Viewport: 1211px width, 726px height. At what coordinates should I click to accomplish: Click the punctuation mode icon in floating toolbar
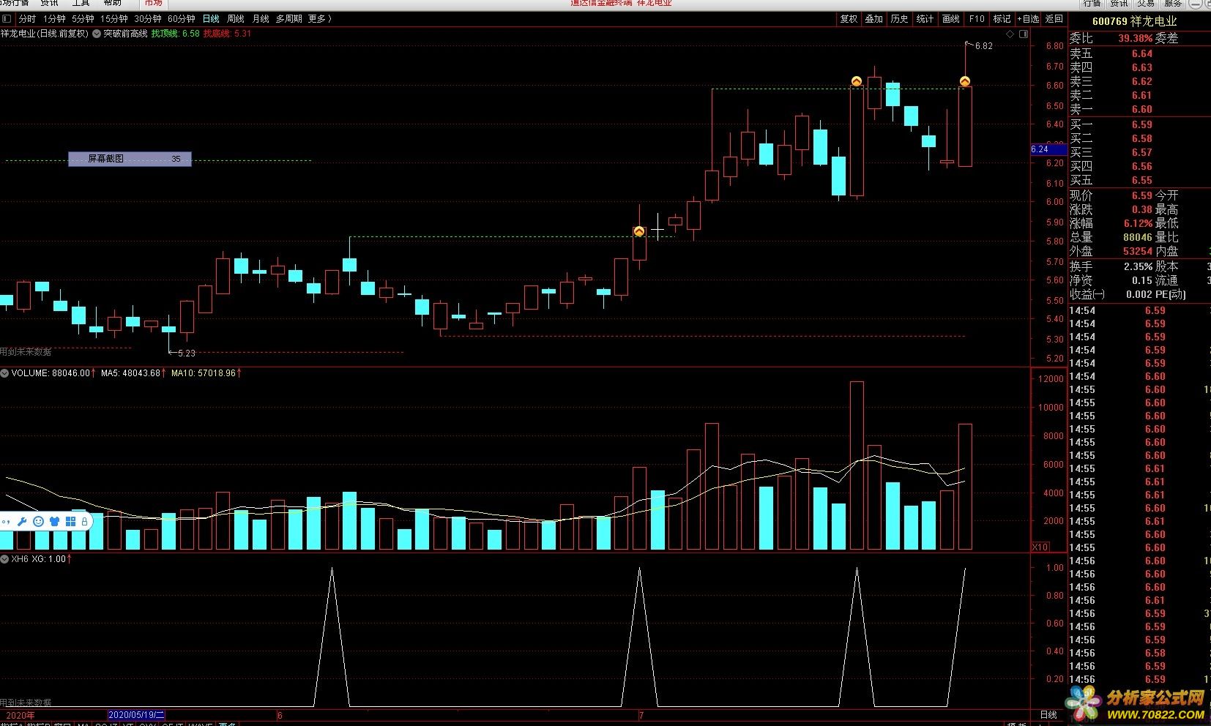(6, 523)
